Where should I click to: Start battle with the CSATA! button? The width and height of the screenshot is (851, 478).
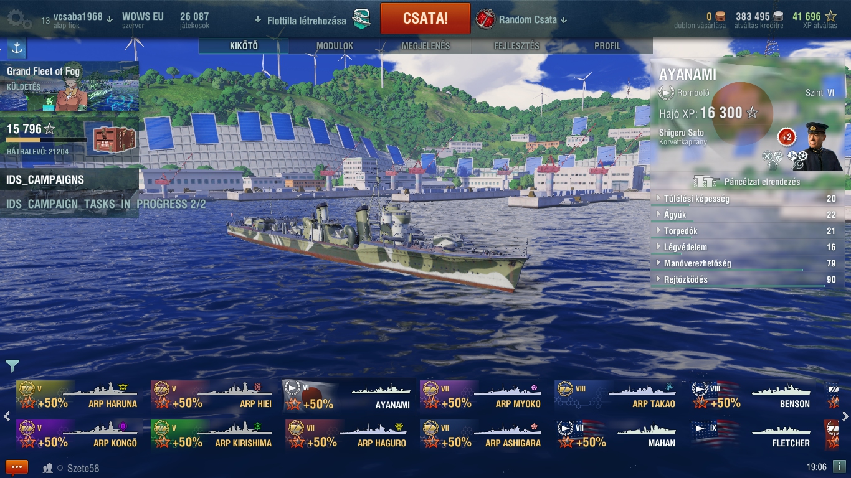click(x=425, y=18)
